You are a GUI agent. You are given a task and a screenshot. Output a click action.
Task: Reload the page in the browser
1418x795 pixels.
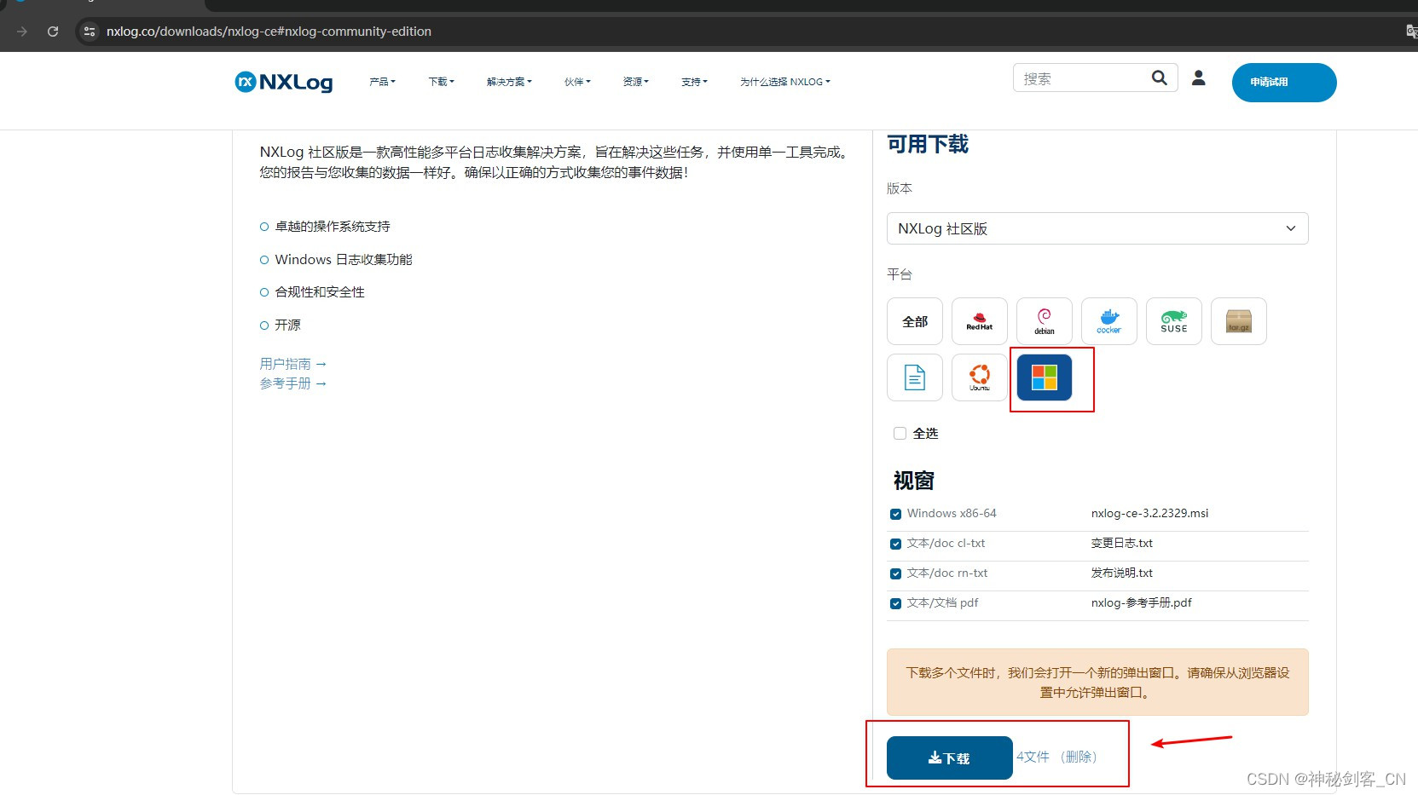[53, 32]
